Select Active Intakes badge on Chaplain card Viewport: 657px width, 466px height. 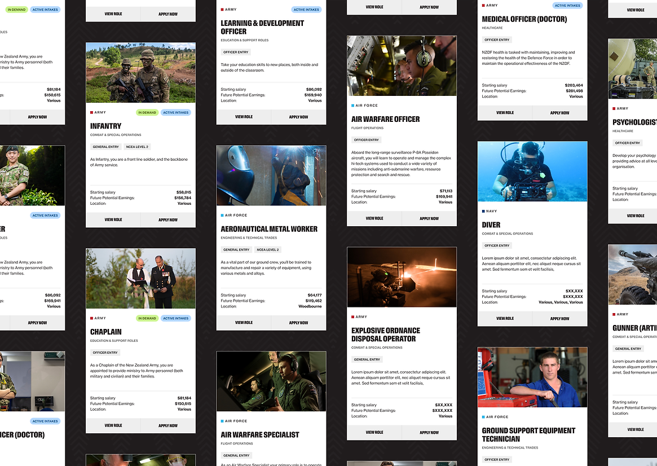[176, 318]
